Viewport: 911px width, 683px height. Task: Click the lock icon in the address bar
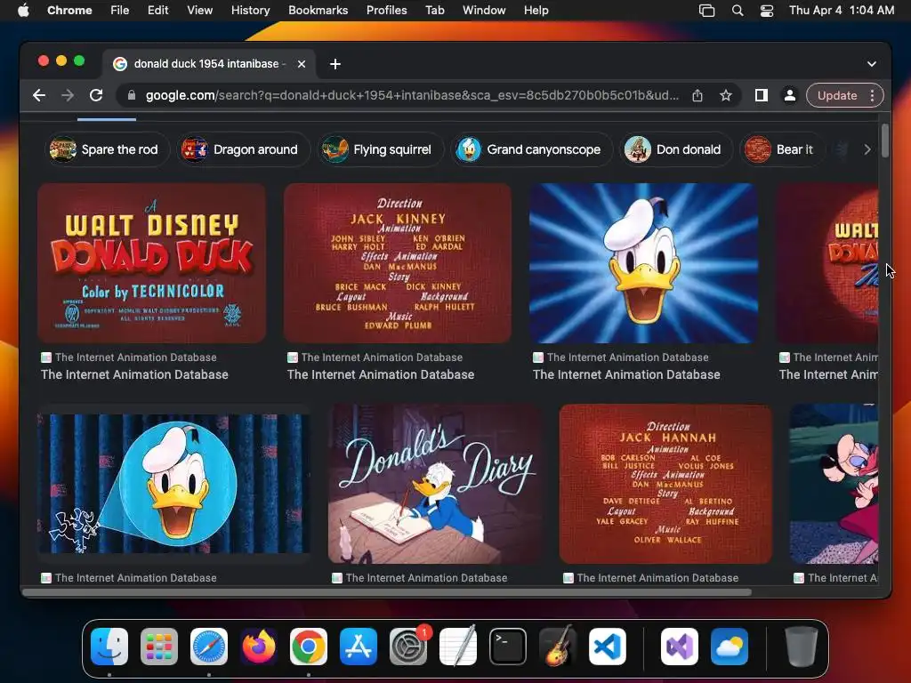[132, 95]
